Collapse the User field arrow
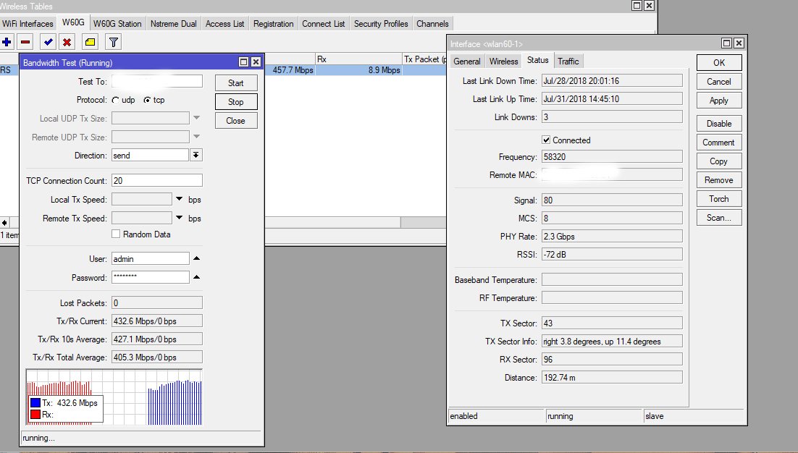This screenshot has height=453, width=798. (x=196, y=258)
